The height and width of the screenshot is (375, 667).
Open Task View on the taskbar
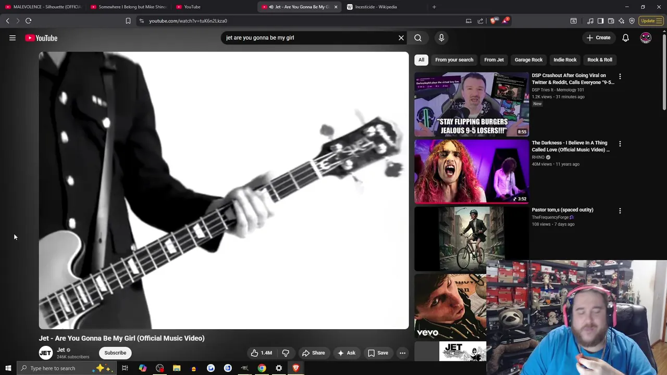pyautogui.click(x=125, y=368)
